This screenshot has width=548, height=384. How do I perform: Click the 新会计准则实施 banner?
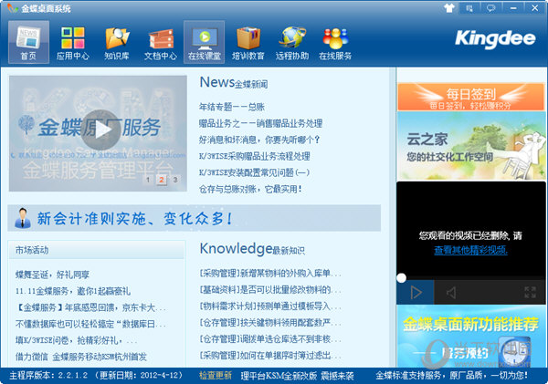tap(194, 218)
